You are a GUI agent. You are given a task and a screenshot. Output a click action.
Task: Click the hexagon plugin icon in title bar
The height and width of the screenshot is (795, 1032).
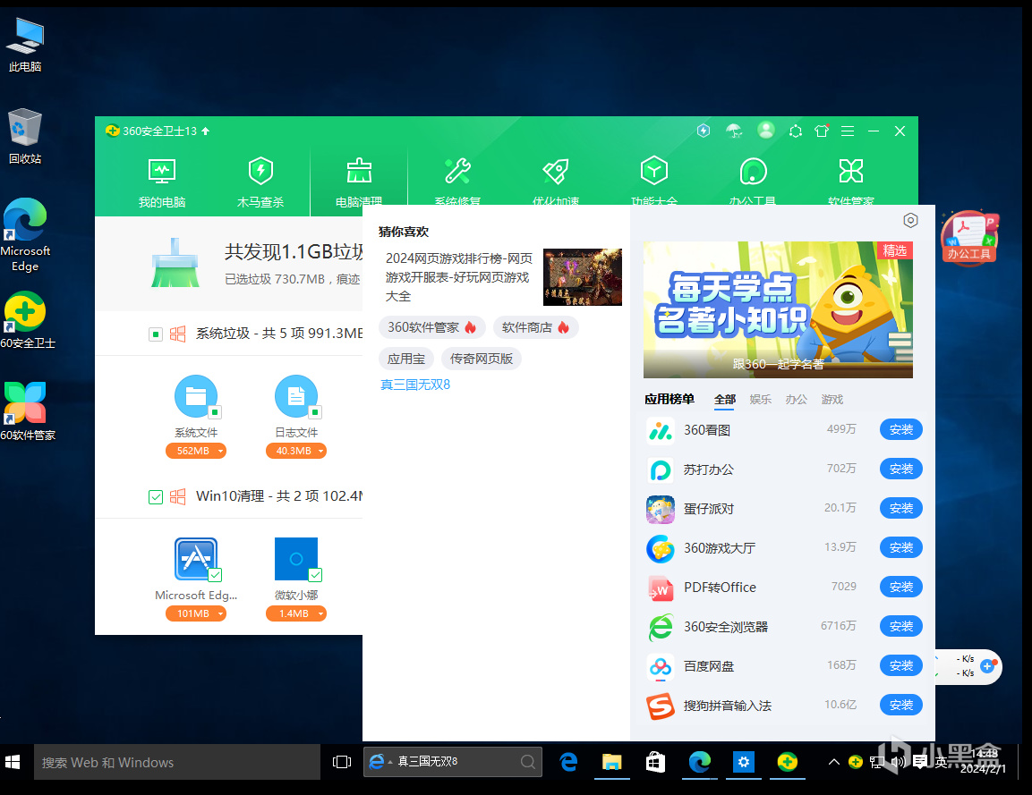[796, 131]
